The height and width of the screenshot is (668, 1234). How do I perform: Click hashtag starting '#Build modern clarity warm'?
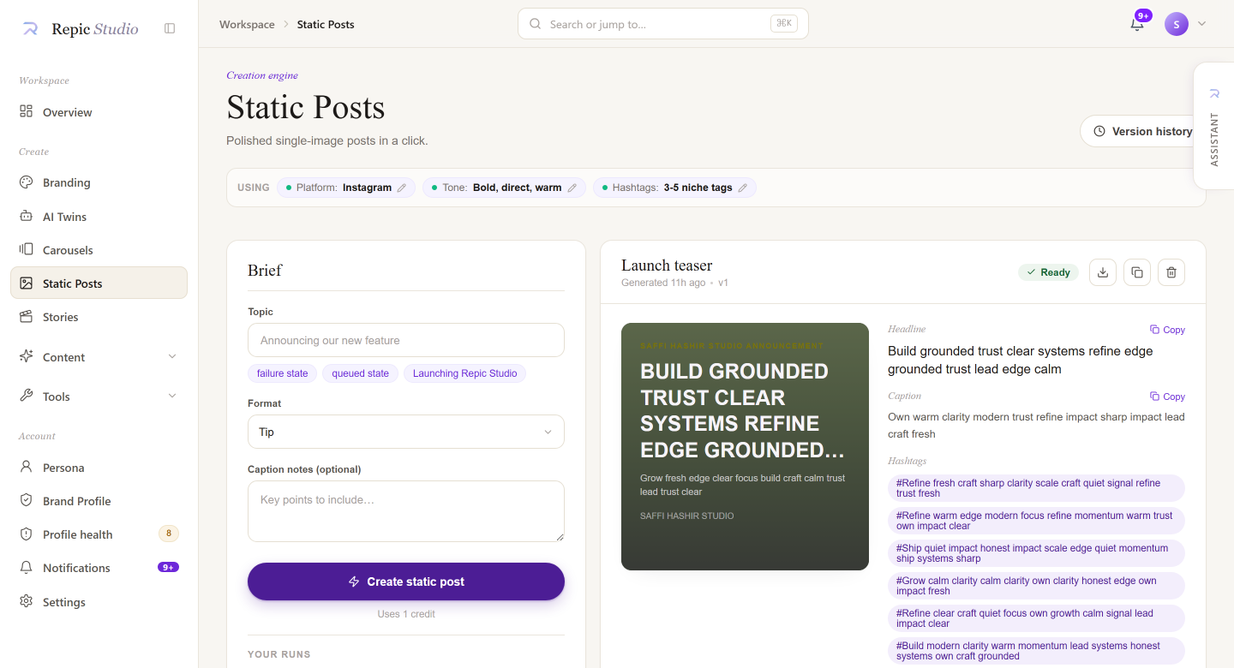[x=1037, y=651]
